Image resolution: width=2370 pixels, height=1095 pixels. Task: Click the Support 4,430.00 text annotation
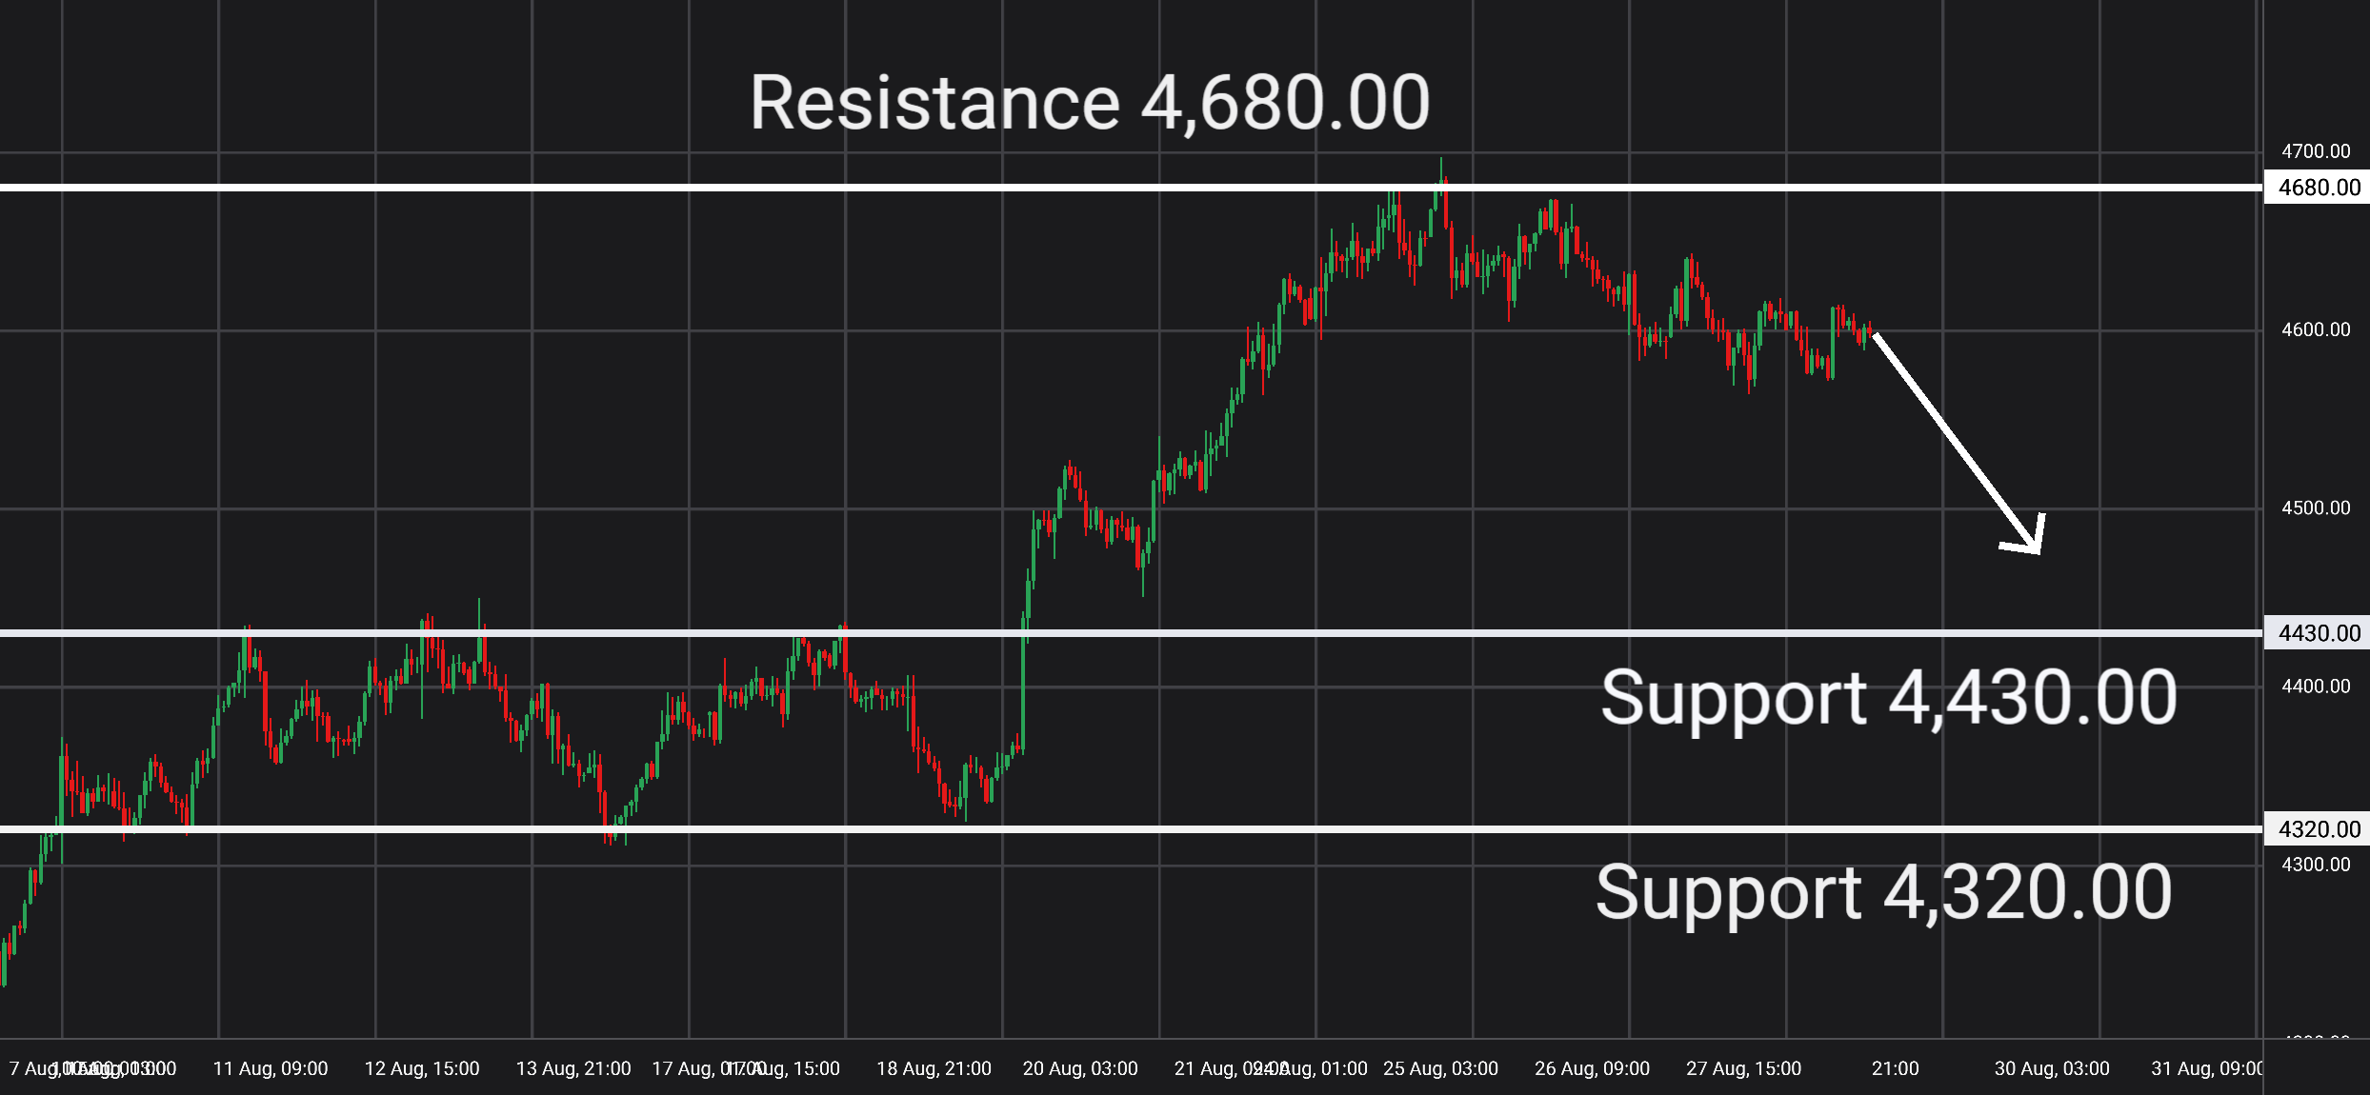[1889, 698]
